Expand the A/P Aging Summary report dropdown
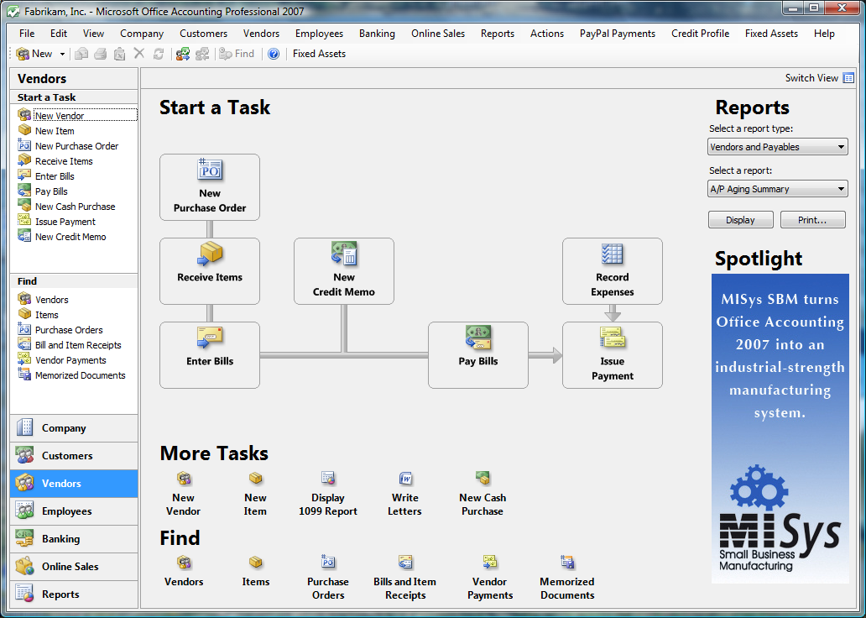The height and width of the screenshot is (618, 866). pos(841,189)
